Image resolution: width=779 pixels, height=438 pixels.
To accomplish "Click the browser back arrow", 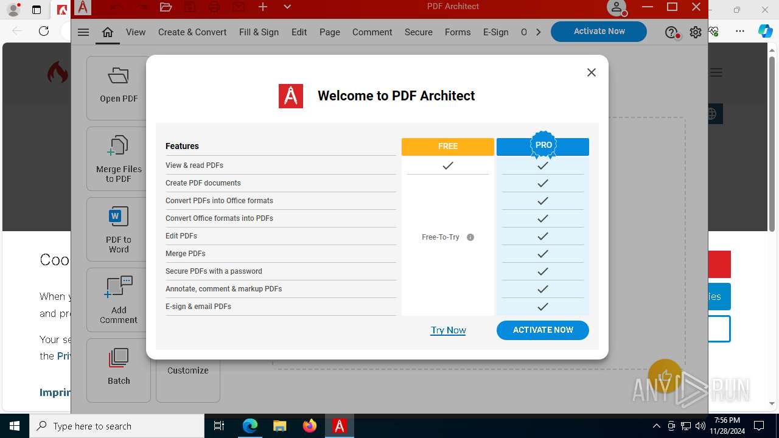I will point(17,31).
